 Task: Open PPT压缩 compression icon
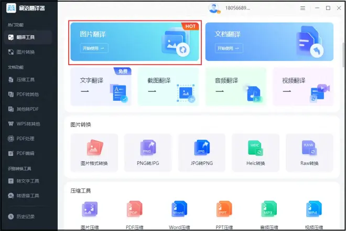224,209
